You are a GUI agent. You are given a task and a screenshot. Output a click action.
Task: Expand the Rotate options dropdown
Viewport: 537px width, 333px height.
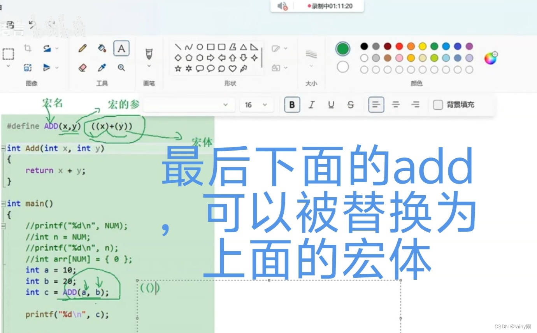click(x=57, y=48)
